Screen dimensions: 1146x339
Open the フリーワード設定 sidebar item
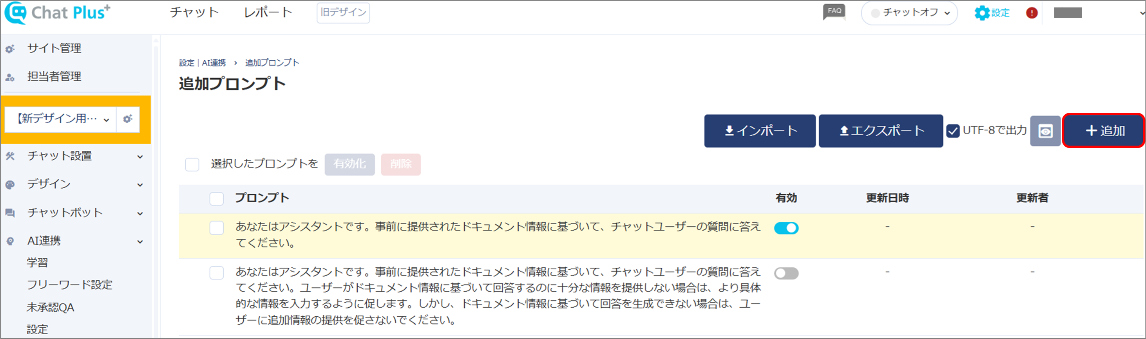pyautogui.click(x=70, y=285)
